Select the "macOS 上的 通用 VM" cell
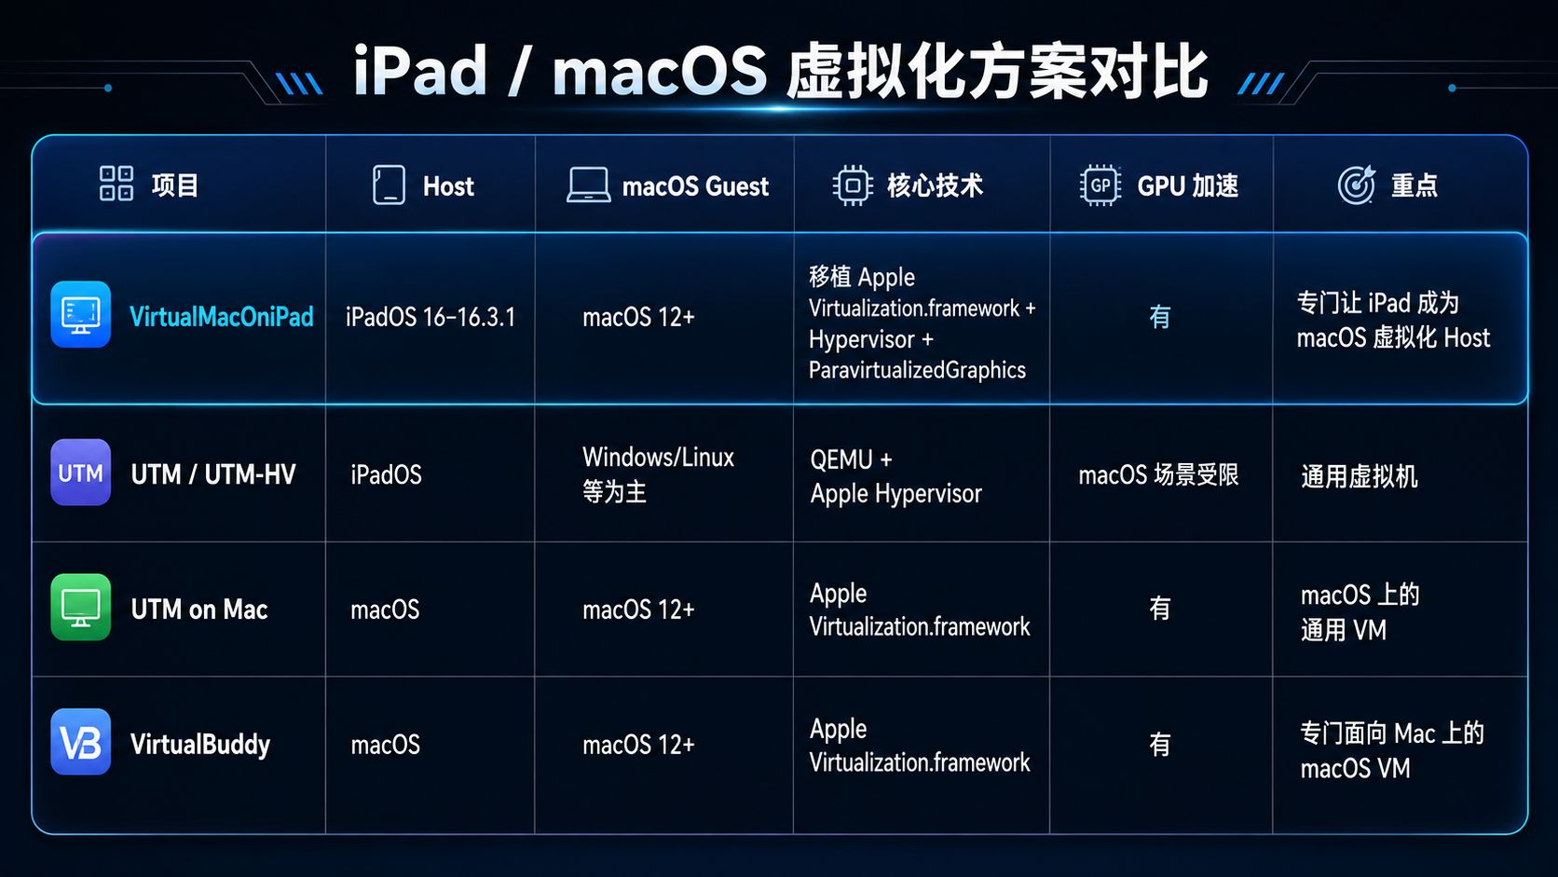Viewport: 1558px width, 877px height. coord(1360,611)
